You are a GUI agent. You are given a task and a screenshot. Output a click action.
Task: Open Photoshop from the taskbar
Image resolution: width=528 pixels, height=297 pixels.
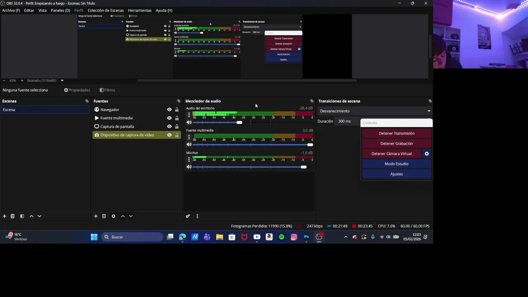(x=306, y=237)
